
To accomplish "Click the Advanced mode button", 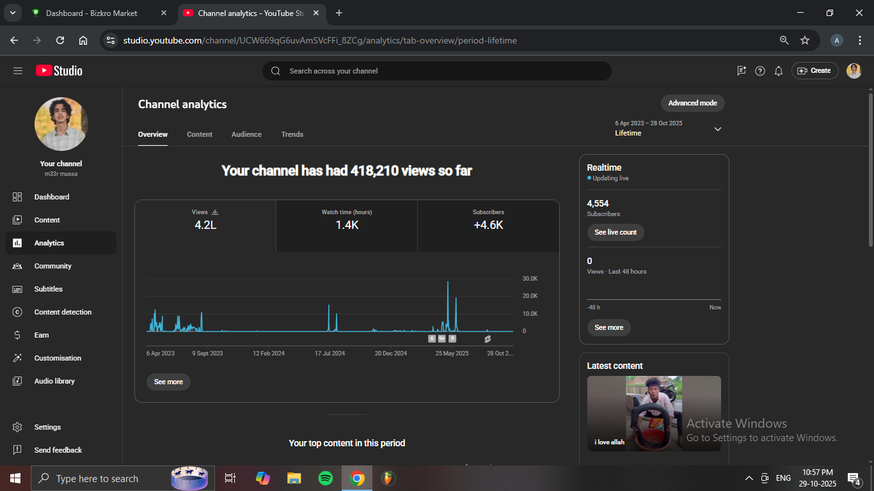I will 692,103.
